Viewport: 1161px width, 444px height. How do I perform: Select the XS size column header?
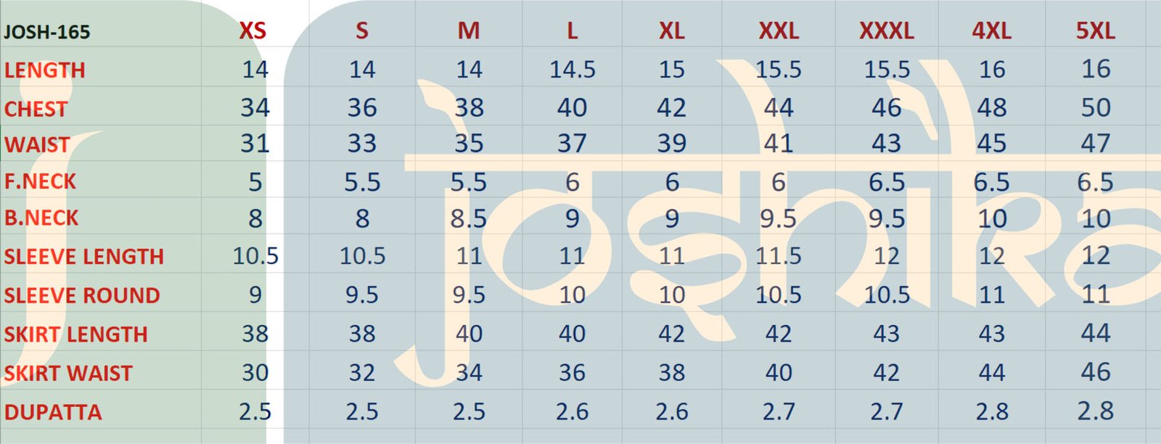pyautogui.click(x=253, y=31)
